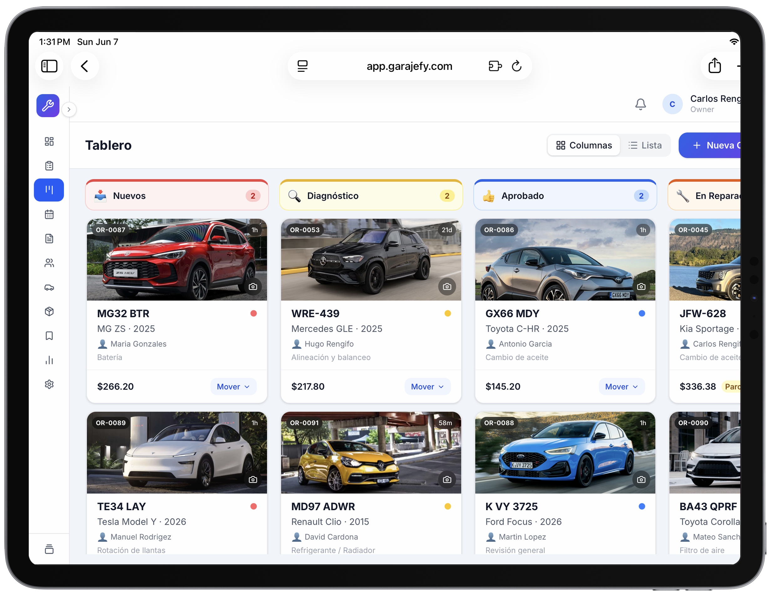This screenshot has height=596, width=770.
Task: Click the OR-0088 order badge
Action: point(499,423)
